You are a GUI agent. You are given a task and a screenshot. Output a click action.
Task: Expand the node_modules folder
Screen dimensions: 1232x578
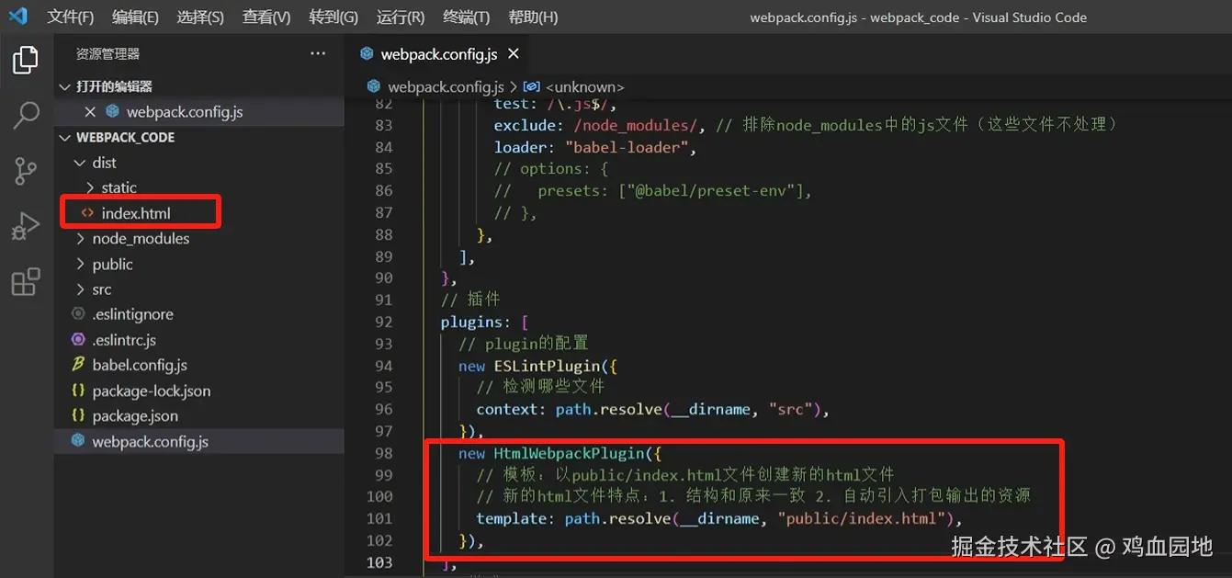(80, 239)
